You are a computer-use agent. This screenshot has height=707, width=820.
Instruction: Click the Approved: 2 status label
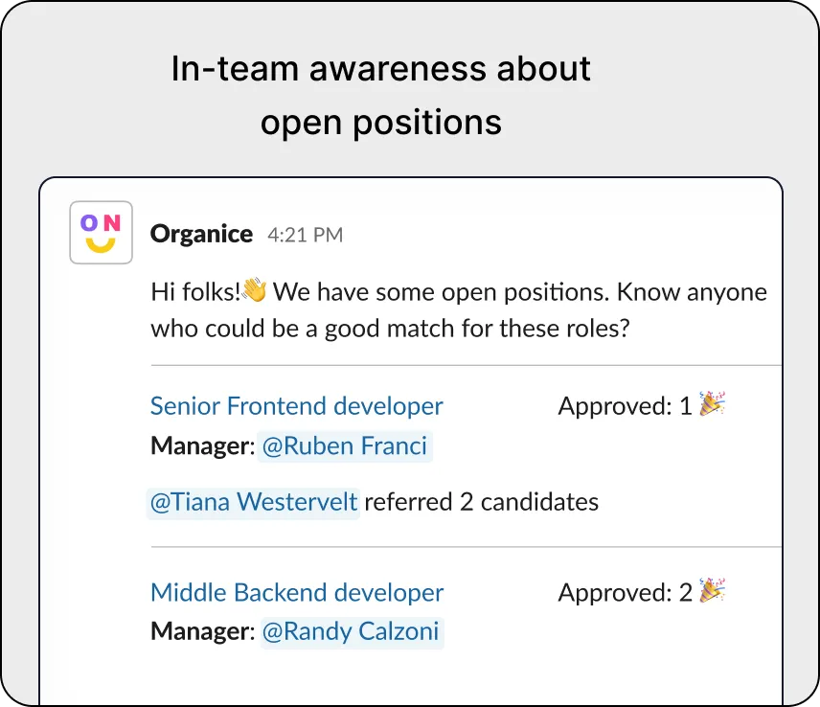point(624,592)
